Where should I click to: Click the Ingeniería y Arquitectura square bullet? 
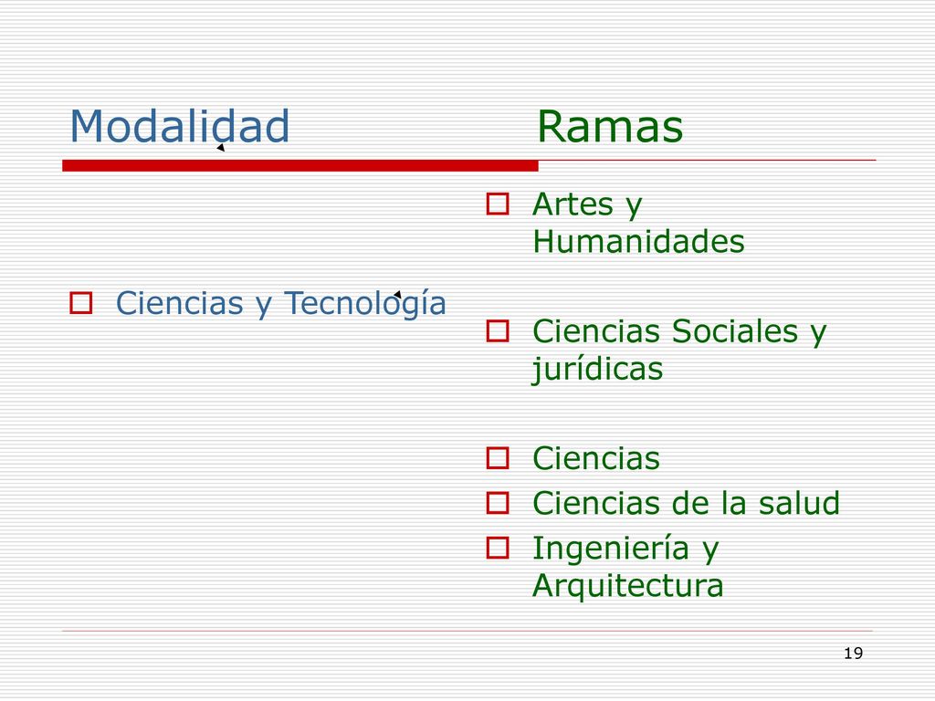tap(498, 548)
